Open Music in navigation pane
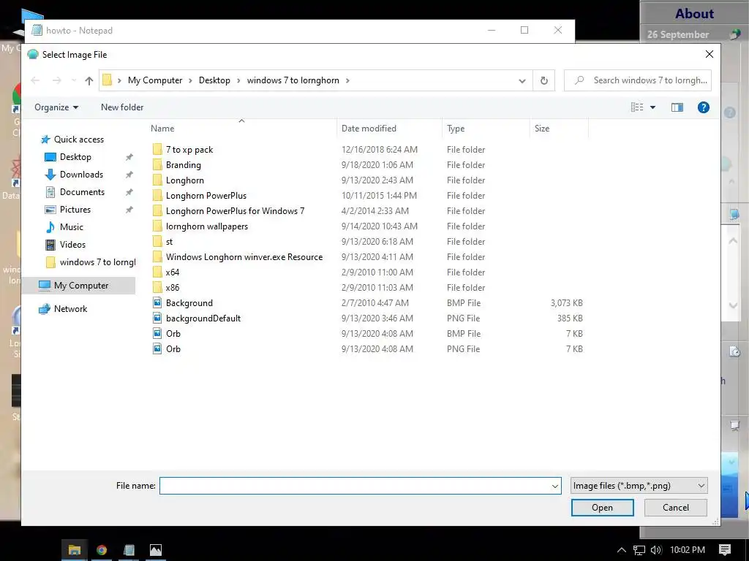Image resolution: width=749 pixels, height=561 pixels. pos(71,227)
